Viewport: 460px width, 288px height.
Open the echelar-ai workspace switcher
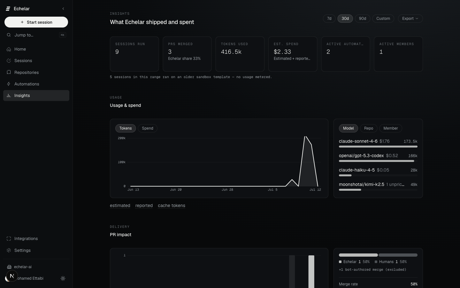(36, 267)
